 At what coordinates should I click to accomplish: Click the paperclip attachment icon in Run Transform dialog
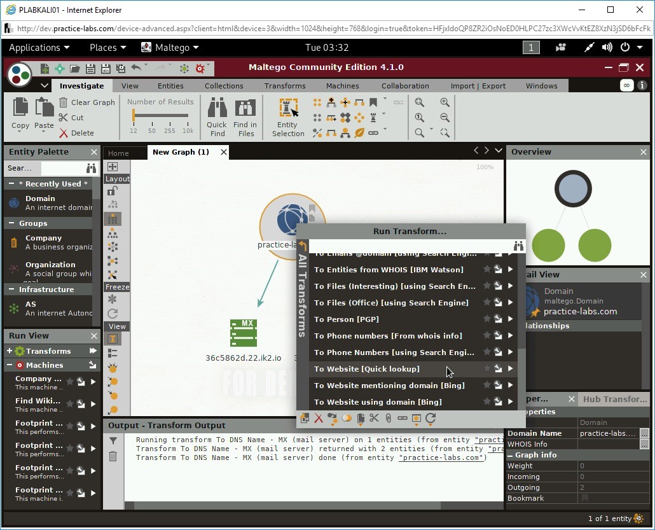point(388,418)
